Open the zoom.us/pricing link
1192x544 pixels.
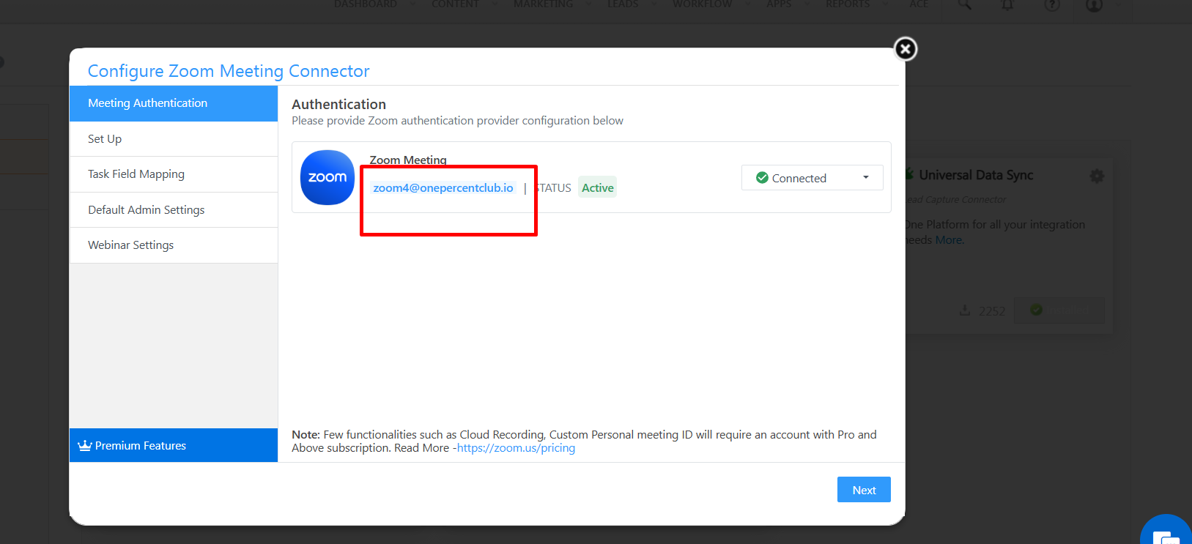[516, 448]
